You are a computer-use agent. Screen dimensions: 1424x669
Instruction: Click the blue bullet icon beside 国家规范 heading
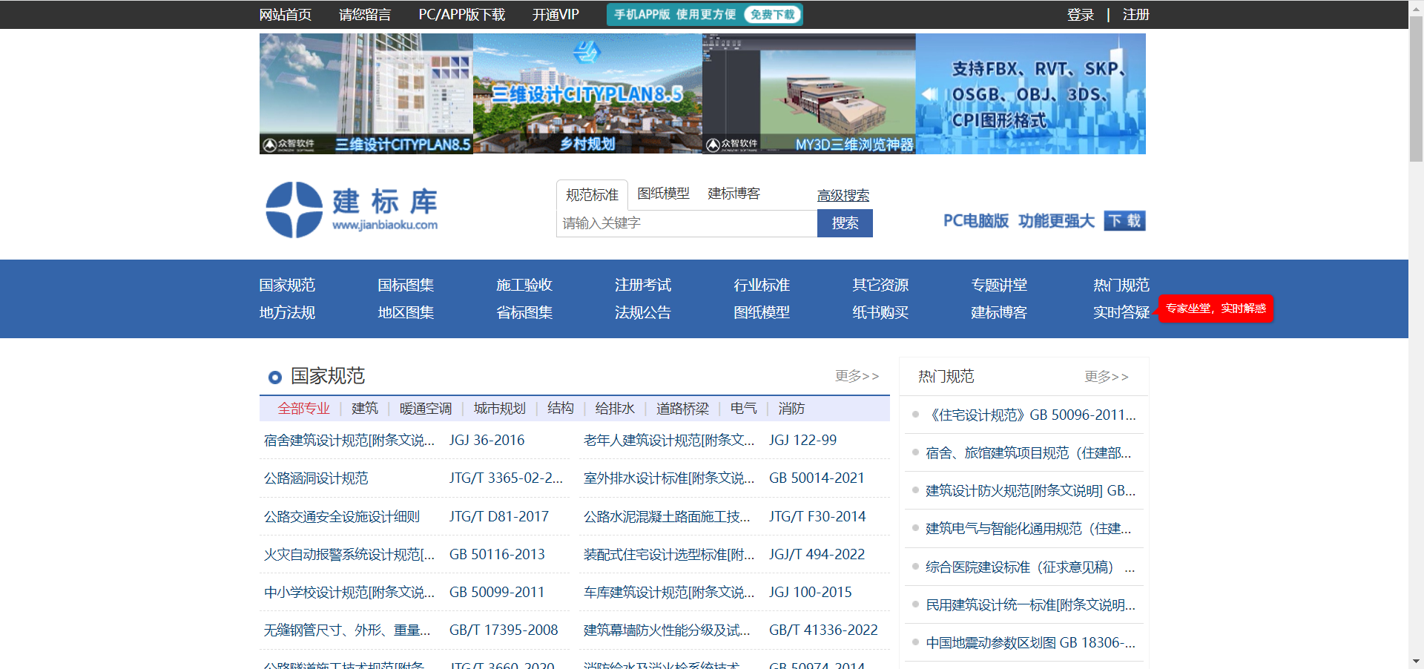[275, 378]
